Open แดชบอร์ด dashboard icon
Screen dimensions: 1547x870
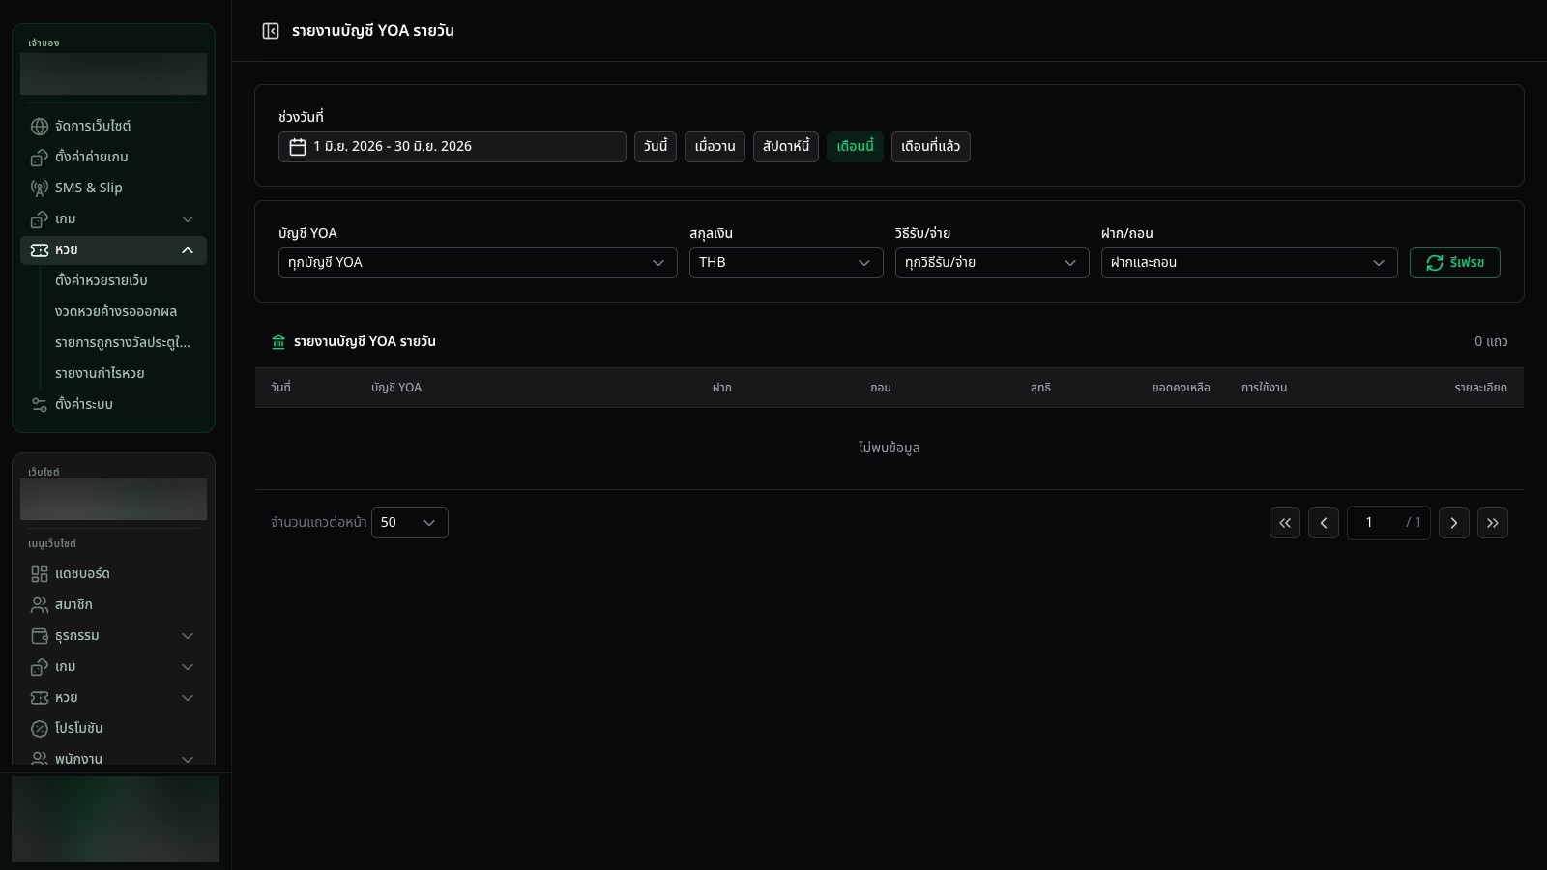point(40,574)
